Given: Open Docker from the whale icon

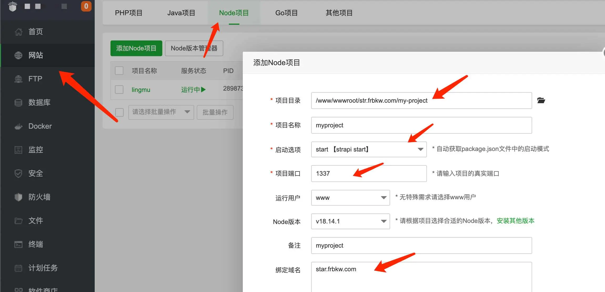Looking at the screenshot, I should coord(18,126).
